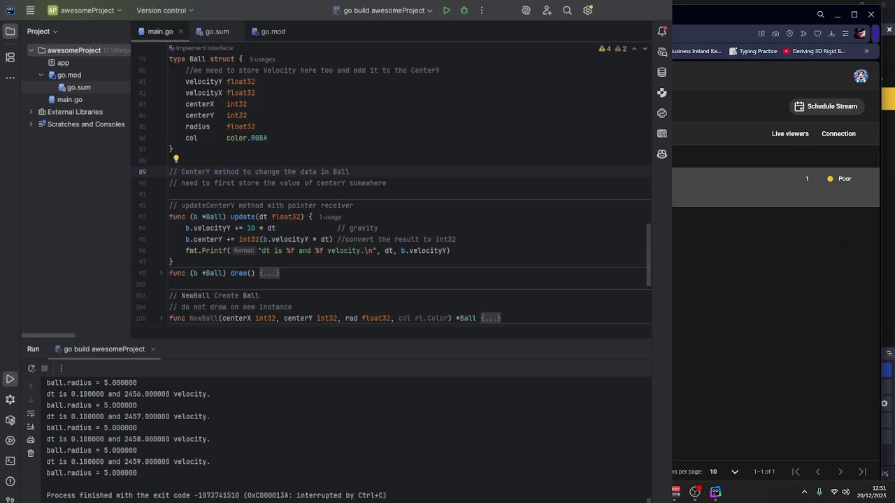Screen dimensions: 895x503
Task: Click Implement interface hint above struct
Action: pyautogui.click(x=201, y=48)
